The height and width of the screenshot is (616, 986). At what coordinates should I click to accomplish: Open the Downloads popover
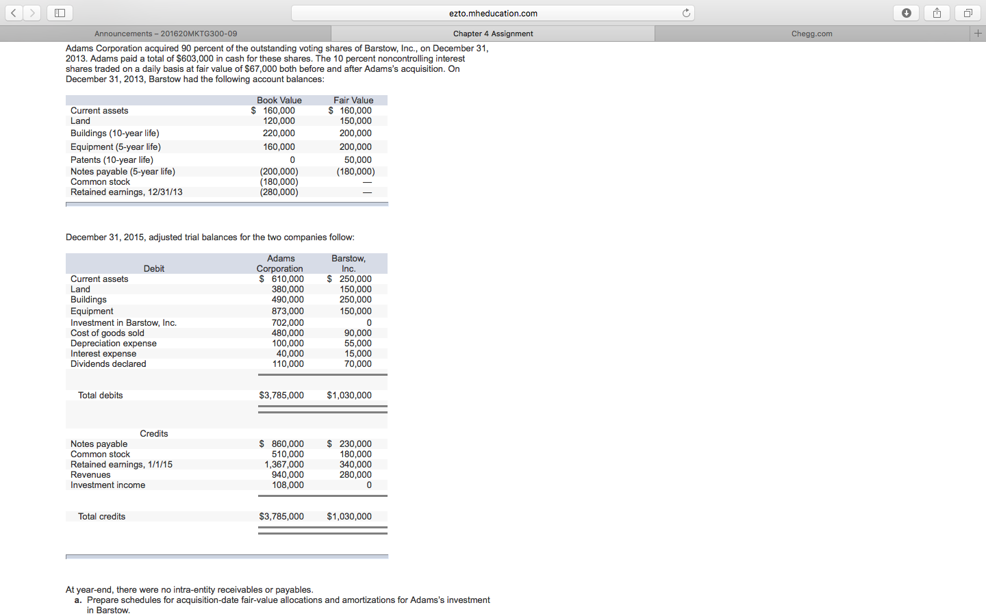pos(906,12)
